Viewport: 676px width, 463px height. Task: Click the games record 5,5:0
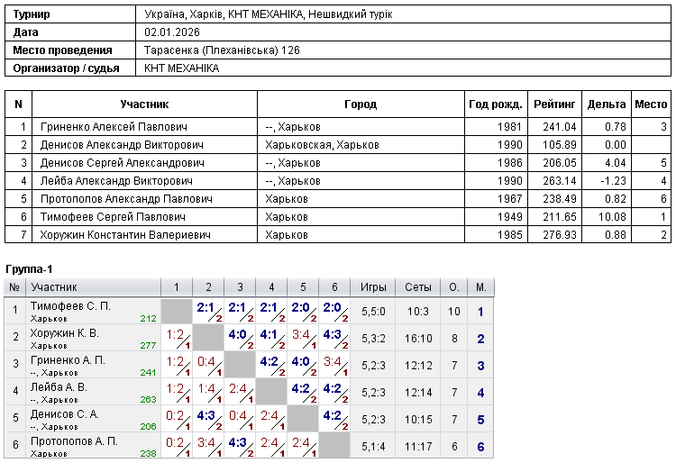[373, 312]
